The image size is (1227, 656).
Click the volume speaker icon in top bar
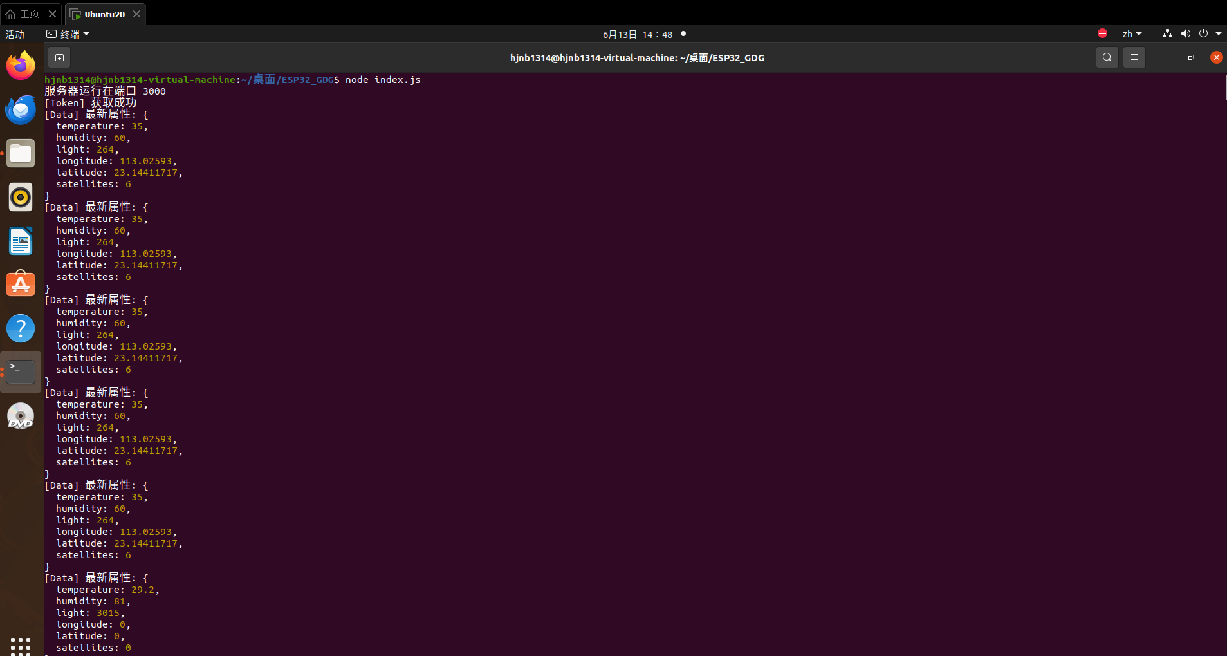(1185, 34)
